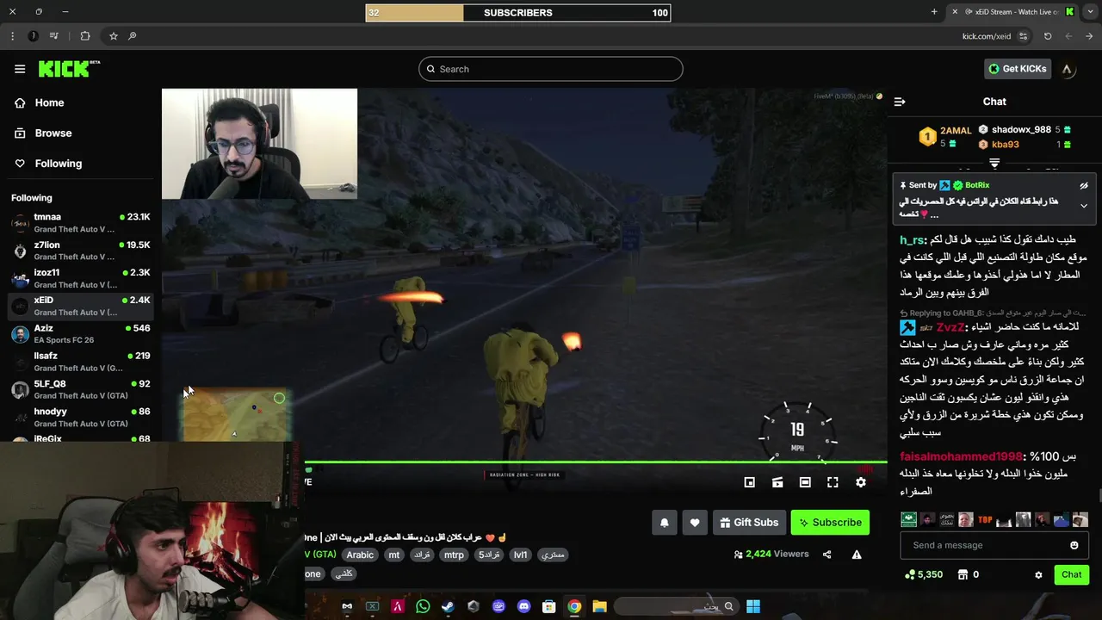Expand the pinned message chevron
Screen dimensions: 1102x620
[1084, 206]
